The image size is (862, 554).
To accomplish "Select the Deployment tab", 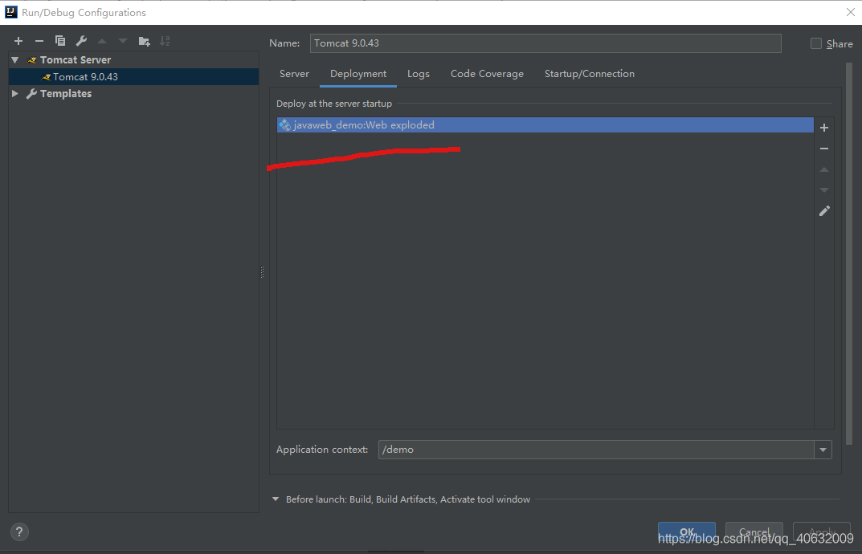I will [358, 74].
